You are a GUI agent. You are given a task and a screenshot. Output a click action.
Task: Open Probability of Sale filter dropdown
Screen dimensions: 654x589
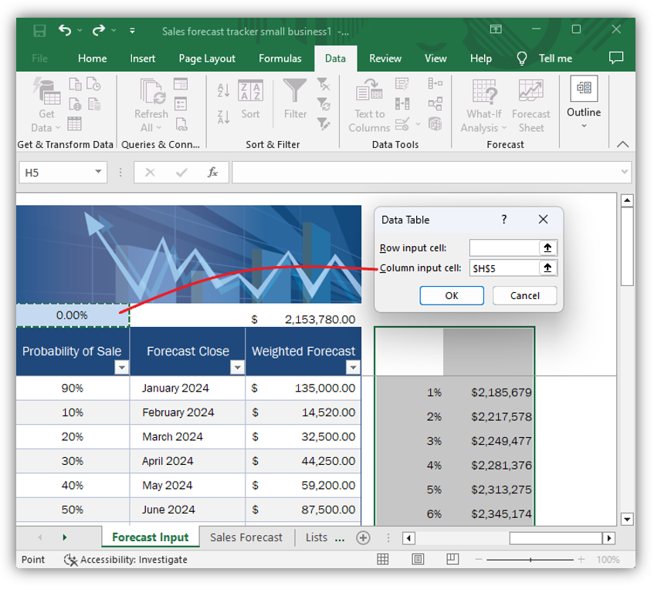[122, 368]
